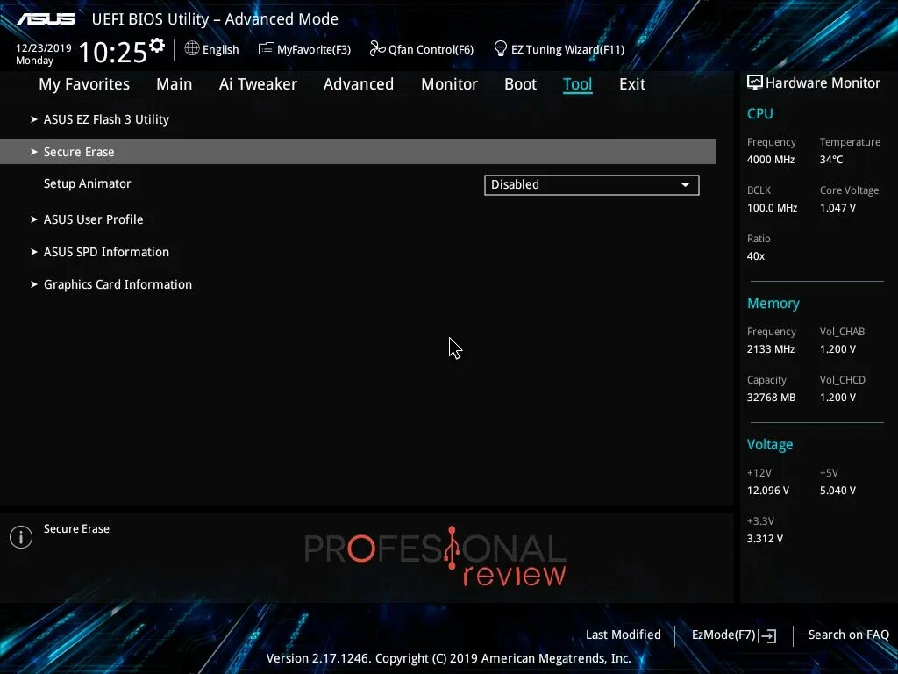Click the 12/23/2019 date
Viewport: 898px width, 674px height.
coord(44,48)
